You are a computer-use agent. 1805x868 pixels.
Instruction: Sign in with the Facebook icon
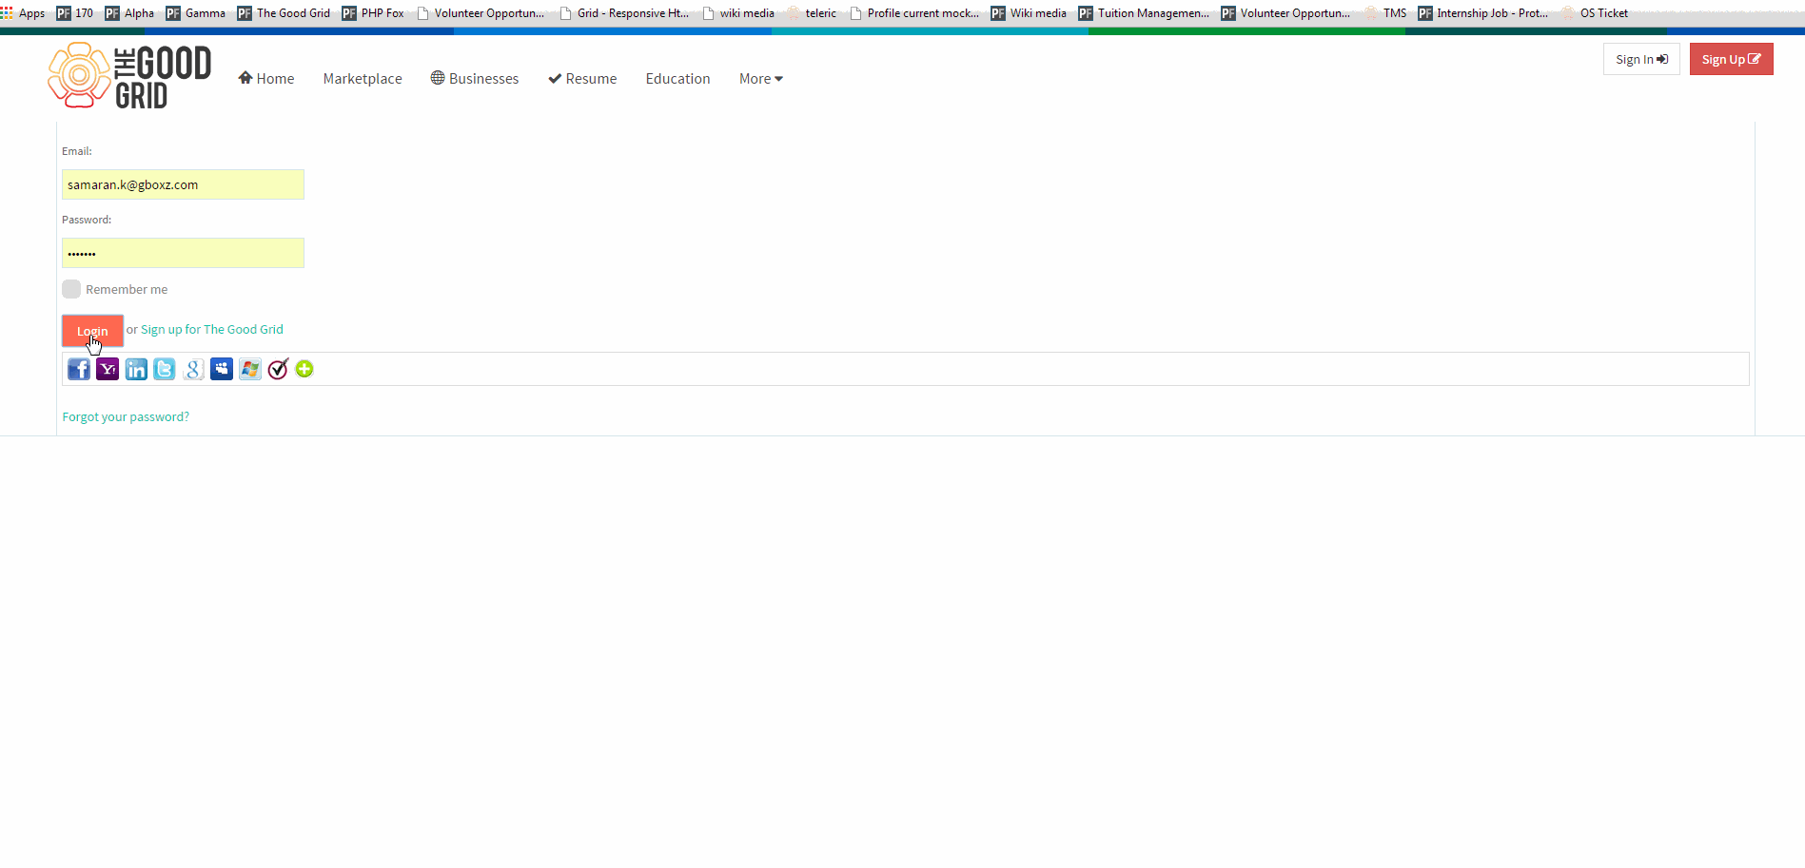(x=79, y=369)
